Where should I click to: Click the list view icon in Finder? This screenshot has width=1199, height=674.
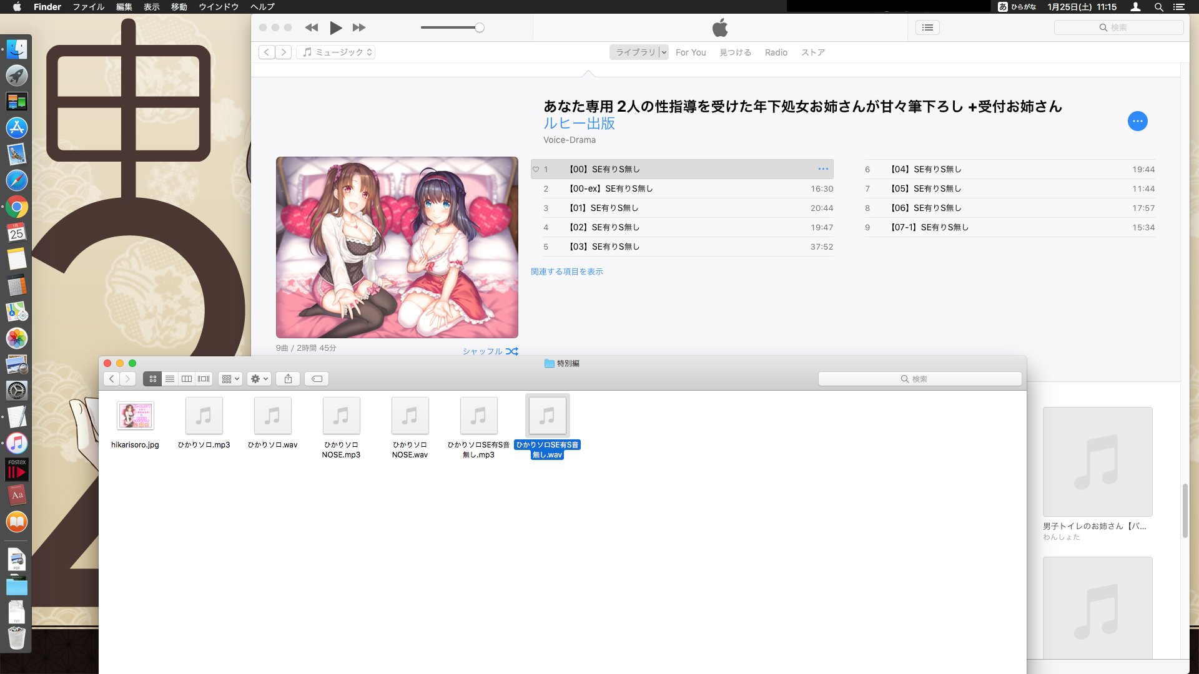click(x=169, y=379)
